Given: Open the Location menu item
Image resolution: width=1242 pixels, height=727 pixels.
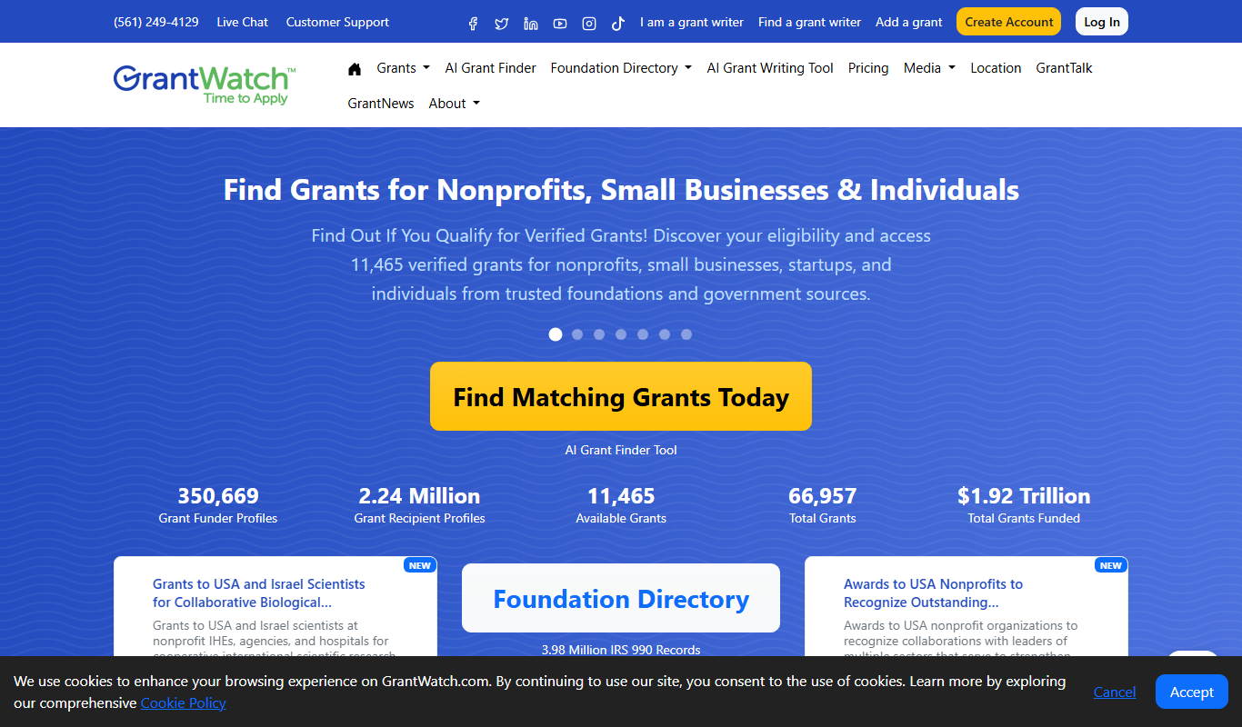Looking at the screenshot, I should (996, 68).
